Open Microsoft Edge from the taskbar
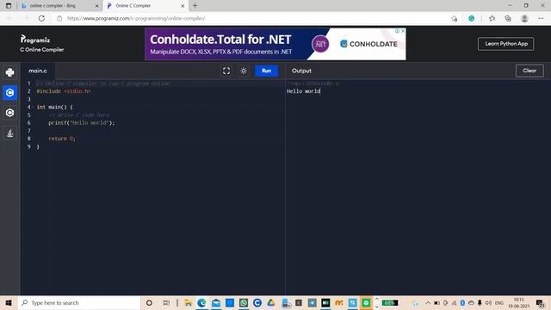Screen dimensions: 551x310 [201, 302]
